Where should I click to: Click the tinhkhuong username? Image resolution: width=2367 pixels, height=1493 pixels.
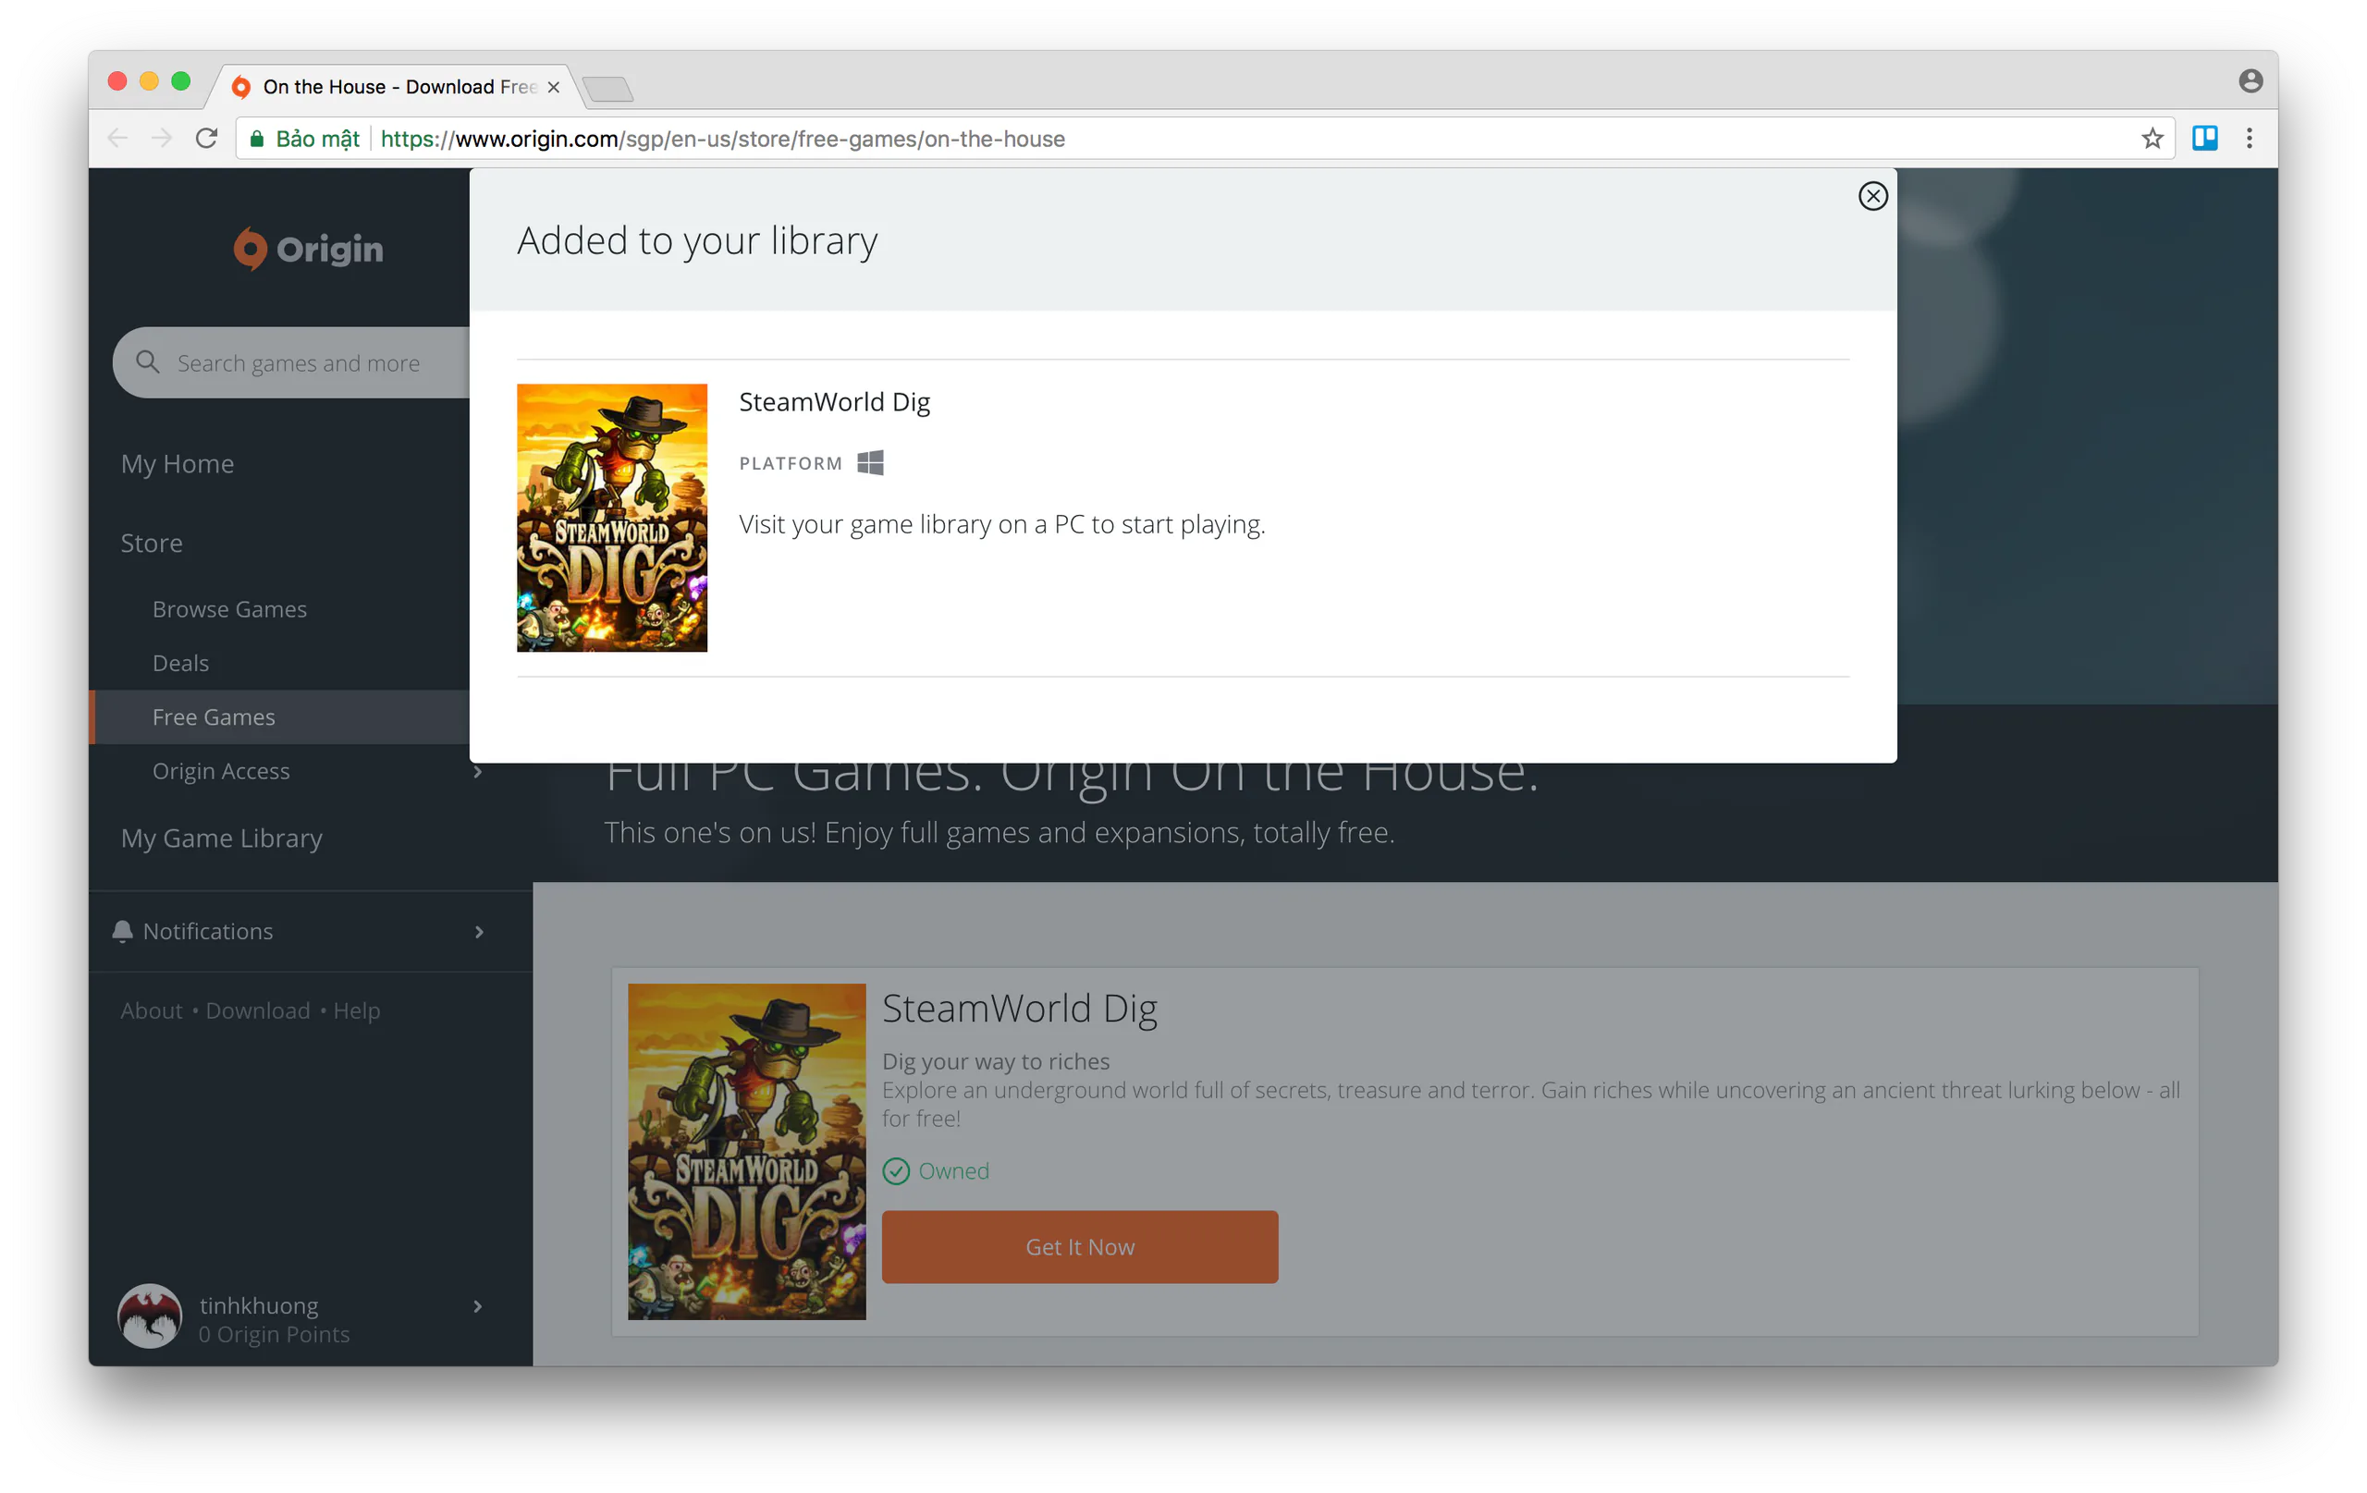tap(259, 1305)
